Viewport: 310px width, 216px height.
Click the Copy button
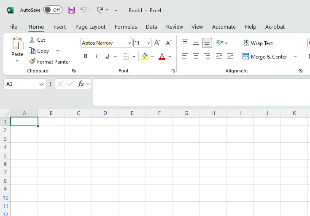point(39,51)
